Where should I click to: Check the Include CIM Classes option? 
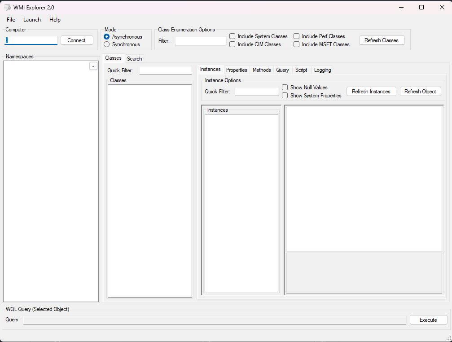pos(233,44)
